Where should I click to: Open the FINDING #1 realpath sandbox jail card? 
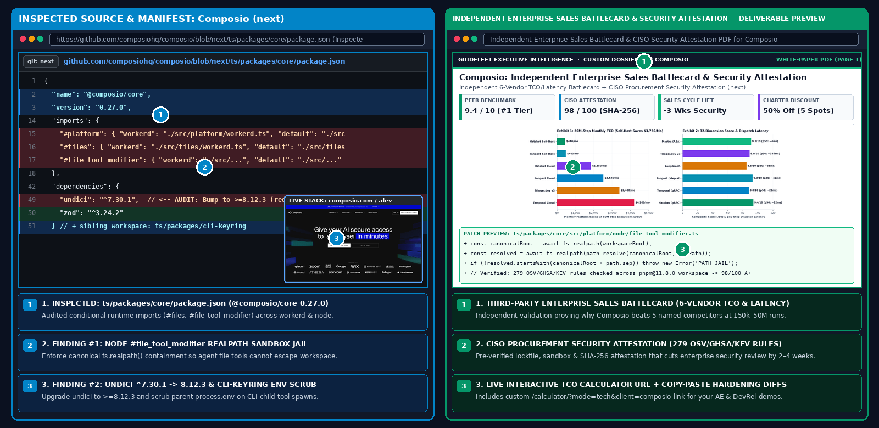coord(222,352)
